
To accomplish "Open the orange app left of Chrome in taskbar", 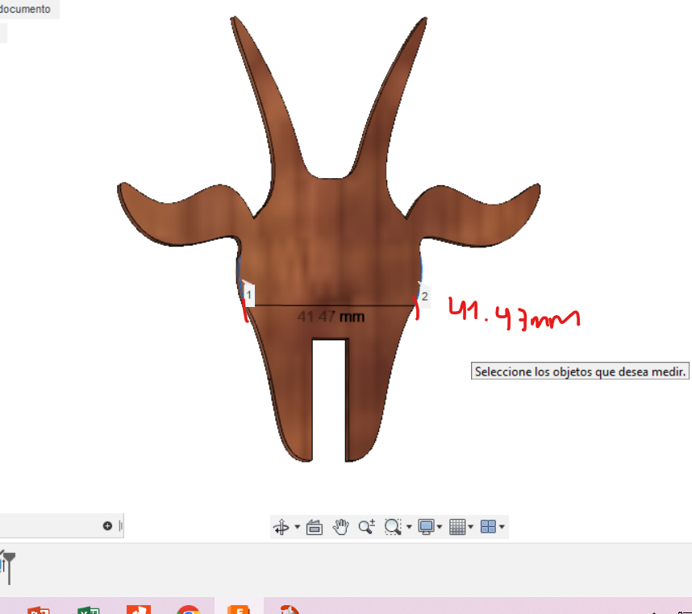I will 139,610.
